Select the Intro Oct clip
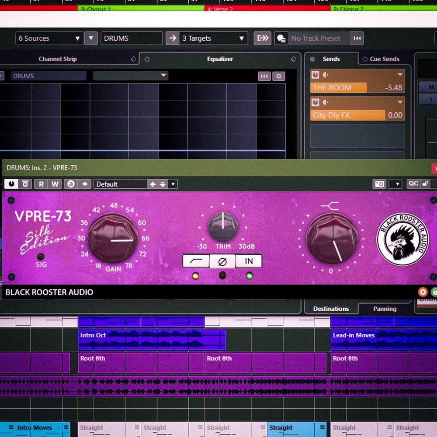 tap(152, 340)
